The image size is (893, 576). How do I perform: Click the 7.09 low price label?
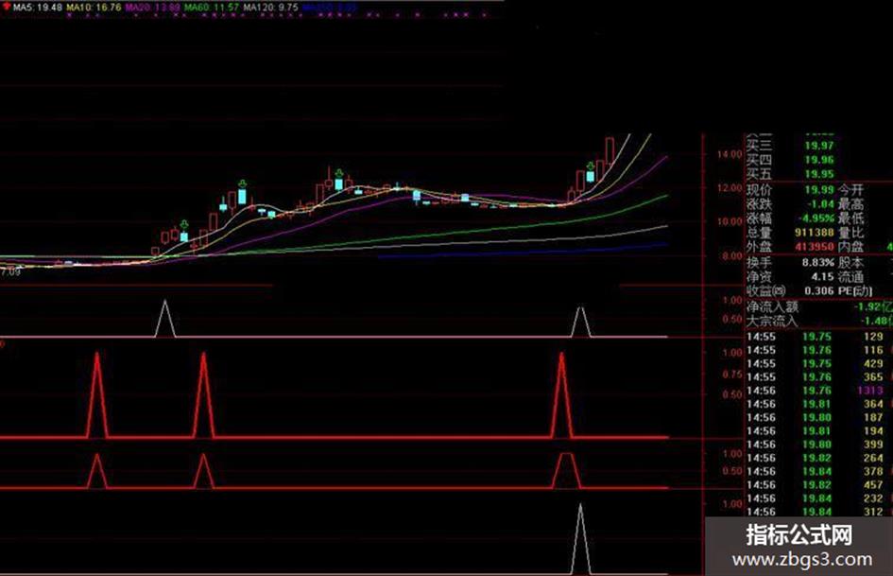point(10,272)
